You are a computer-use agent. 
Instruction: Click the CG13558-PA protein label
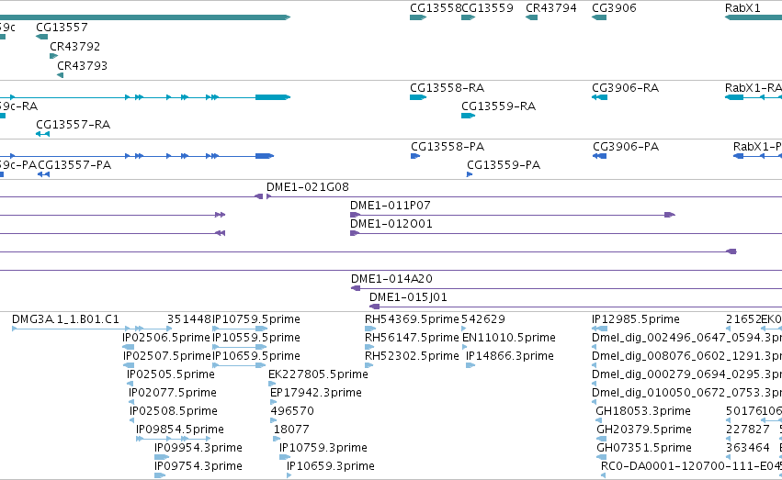tap(448, 147)
